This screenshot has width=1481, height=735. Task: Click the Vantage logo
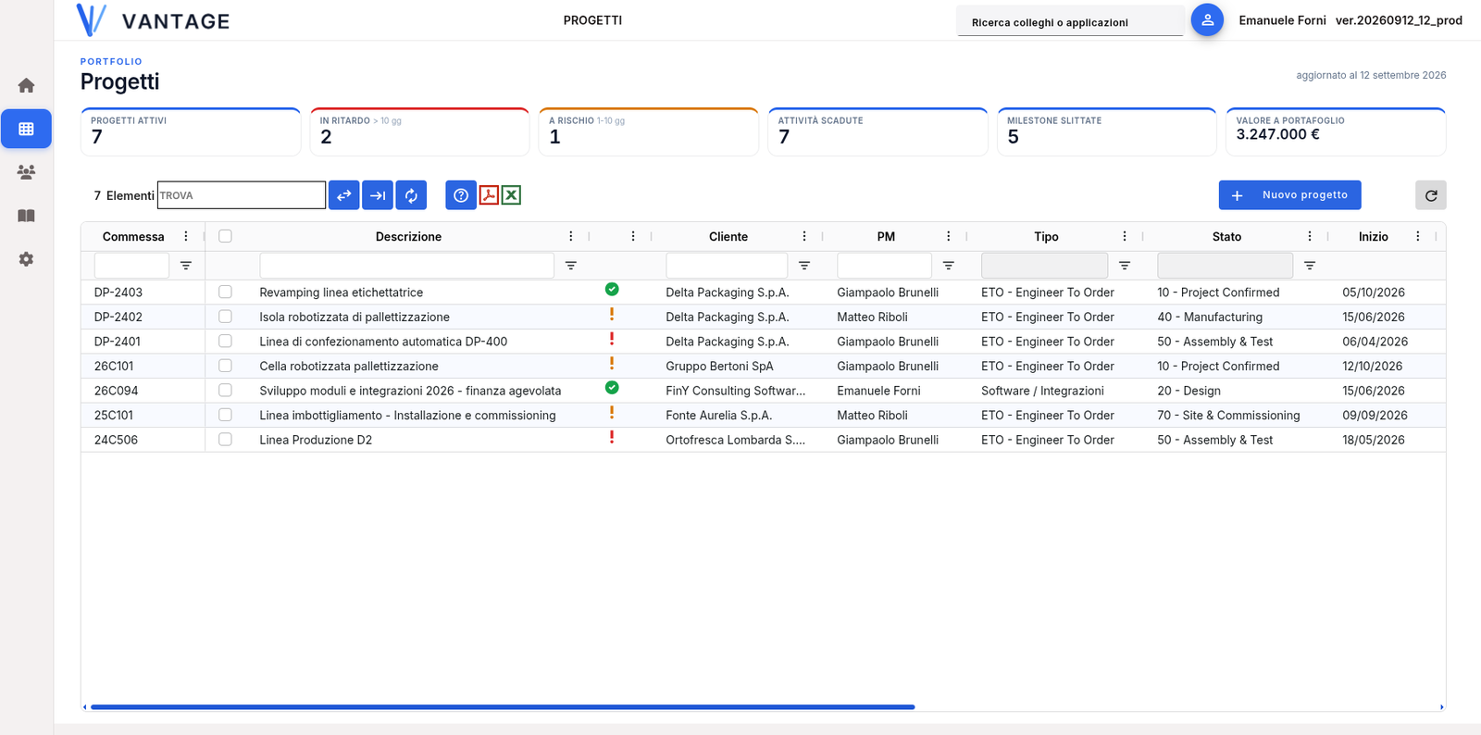153,20
